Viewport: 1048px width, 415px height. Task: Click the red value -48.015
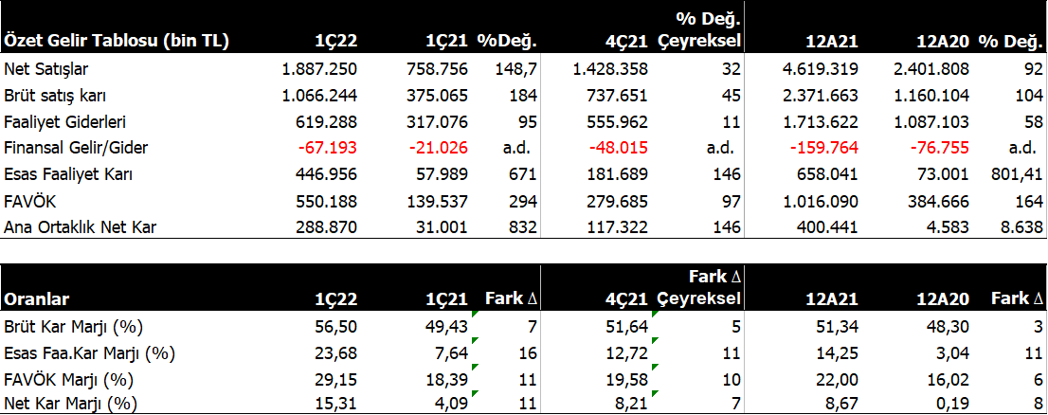[618, 148]
